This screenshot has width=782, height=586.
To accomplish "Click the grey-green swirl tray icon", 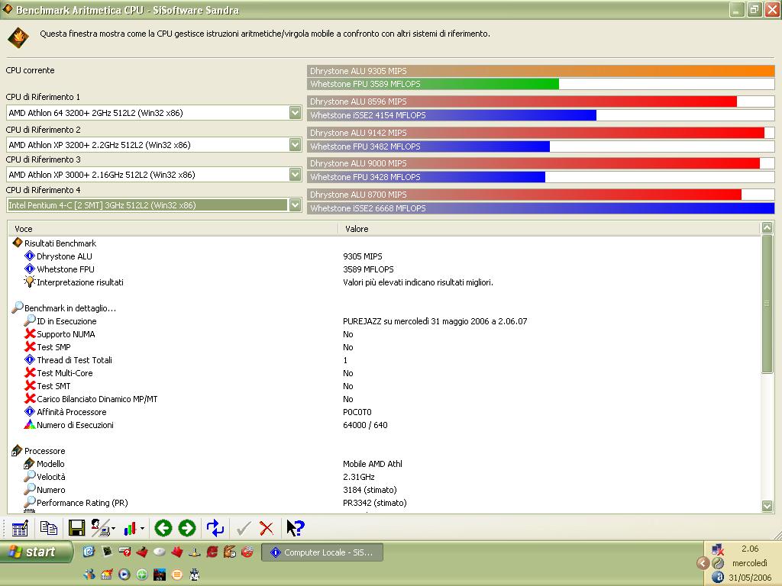I will tap(718, 564).
